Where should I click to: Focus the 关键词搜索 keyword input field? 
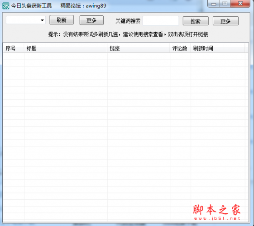coord(161,21)
